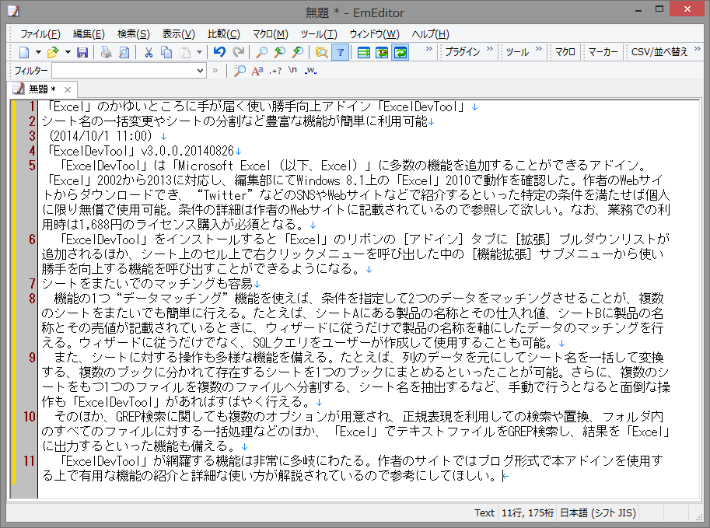
Task: Open the マーカー toolbar button
Action: (603, 52)
